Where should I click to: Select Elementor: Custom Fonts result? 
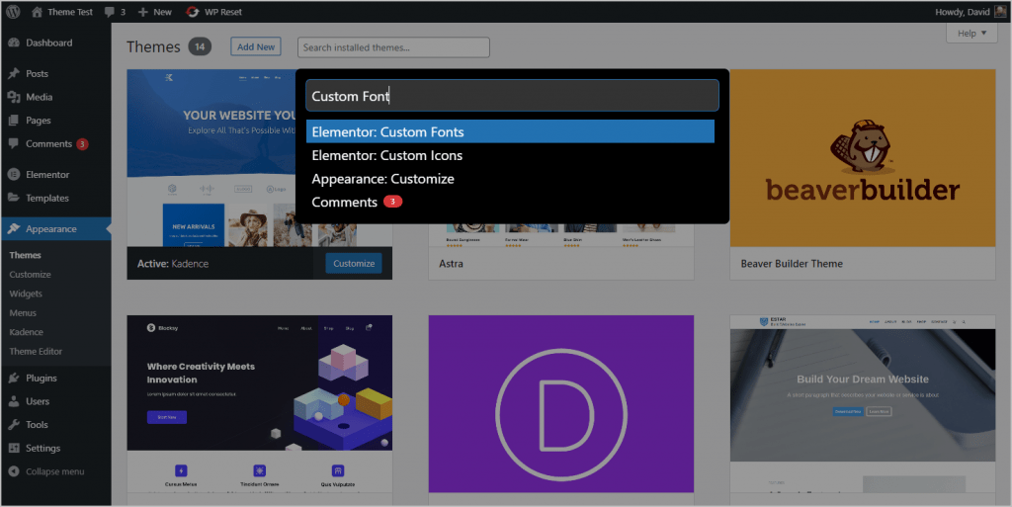510,131
